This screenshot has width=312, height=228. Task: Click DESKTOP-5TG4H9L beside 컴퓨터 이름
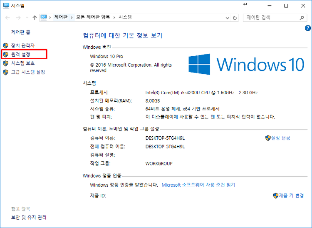[x=165, y=138]
